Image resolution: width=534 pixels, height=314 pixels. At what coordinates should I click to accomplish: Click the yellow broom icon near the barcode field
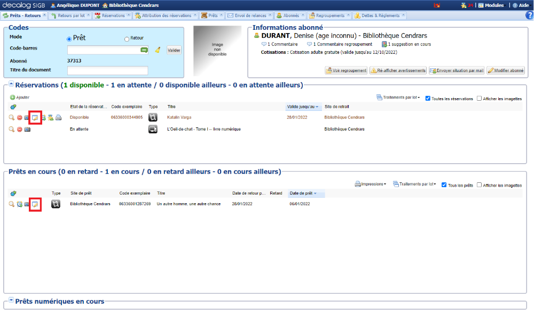coord(159,50)
